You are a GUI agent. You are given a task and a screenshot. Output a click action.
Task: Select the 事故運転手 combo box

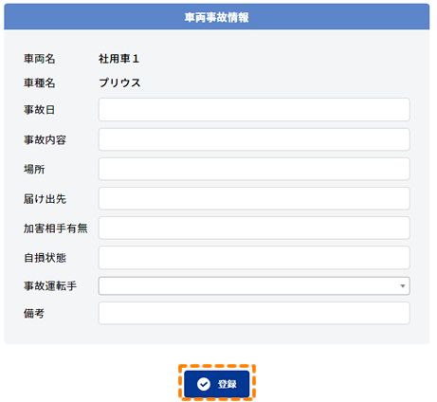pyautogui.click(x=254, y=286)
